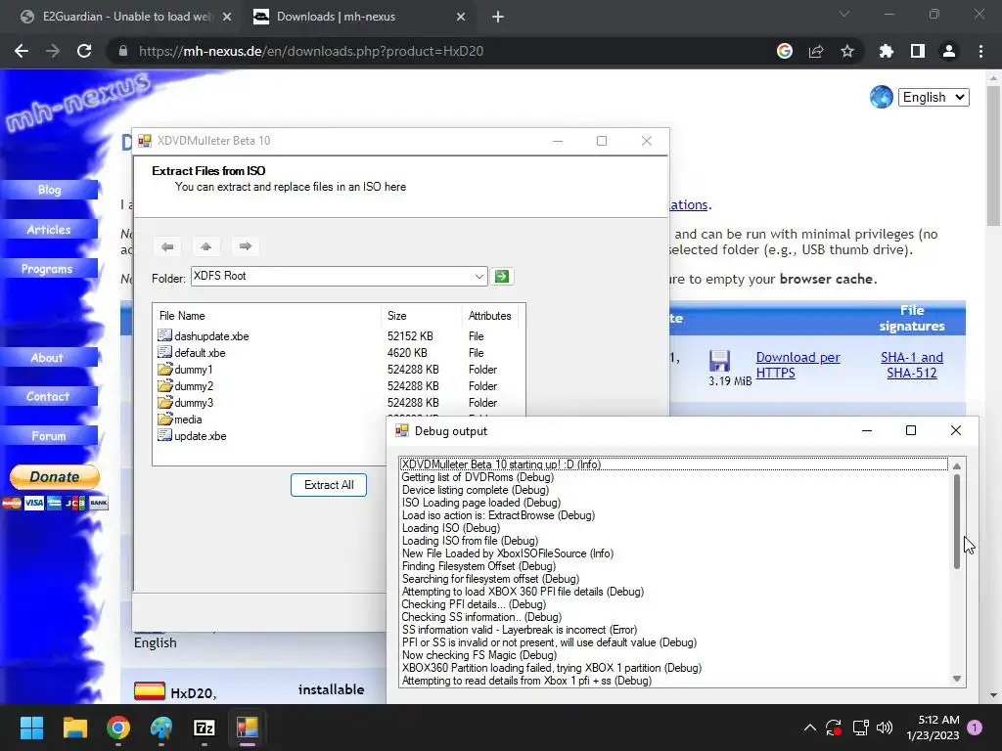Screen dimensions: 1002x751
Task: Open Programs in the website sidebar
Action: [x=49, y=269]
